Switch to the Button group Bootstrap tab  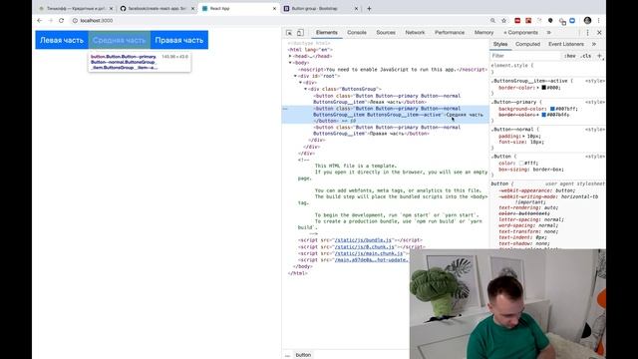click(320, 9)
